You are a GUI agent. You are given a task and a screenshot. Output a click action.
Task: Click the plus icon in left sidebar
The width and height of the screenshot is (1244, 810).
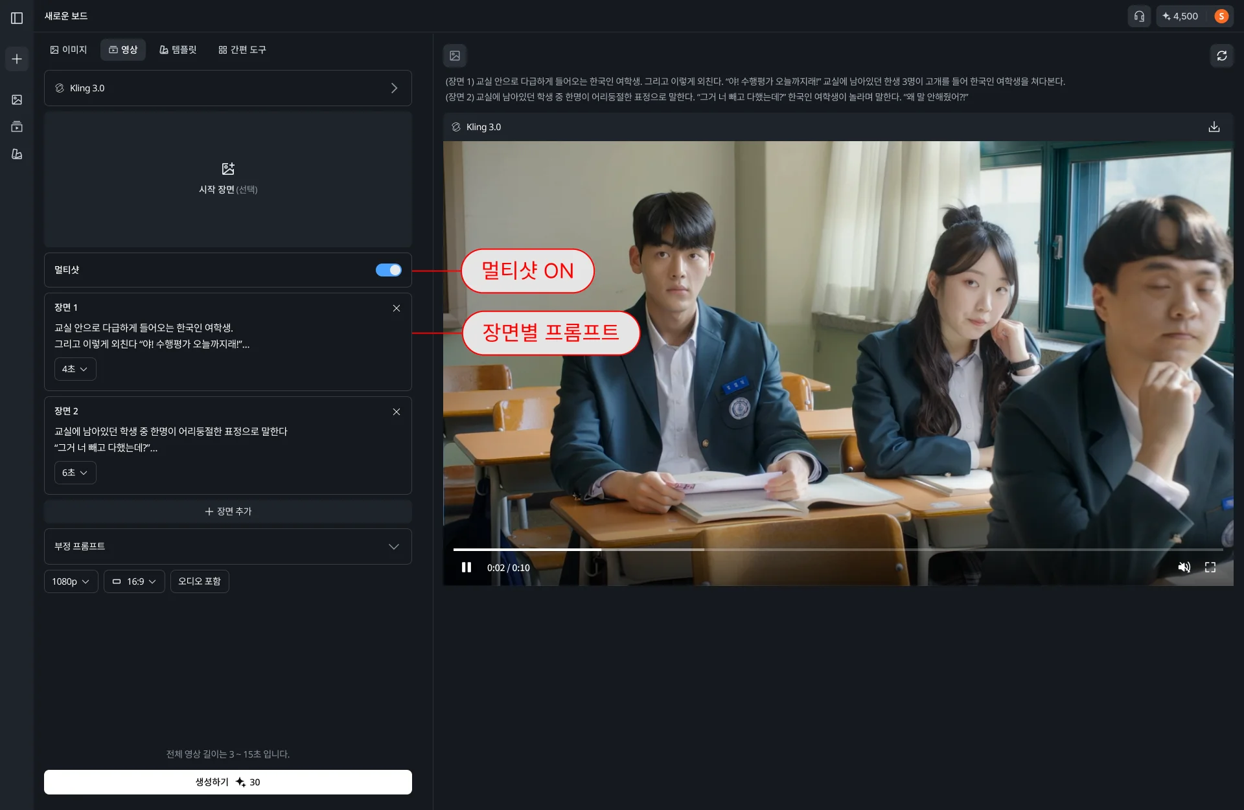pos(17,59)
